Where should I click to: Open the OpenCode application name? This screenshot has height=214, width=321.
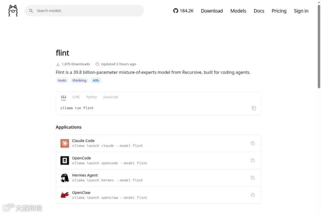pyautogui.click(x=81, y=158)
